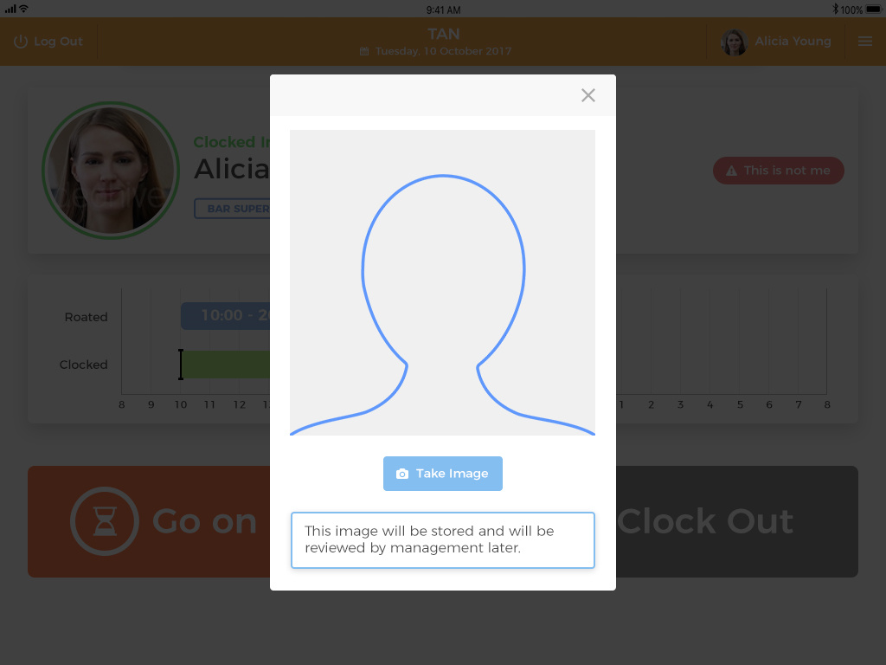The width and height of the screenshot is (886, 665).
Task: Click the Log Out power icon
Action: pyautogui.click(x=21, y=42)
